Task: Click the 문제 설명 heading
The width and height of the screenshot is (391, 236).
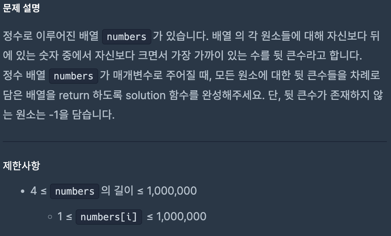Action: (22, 8)
